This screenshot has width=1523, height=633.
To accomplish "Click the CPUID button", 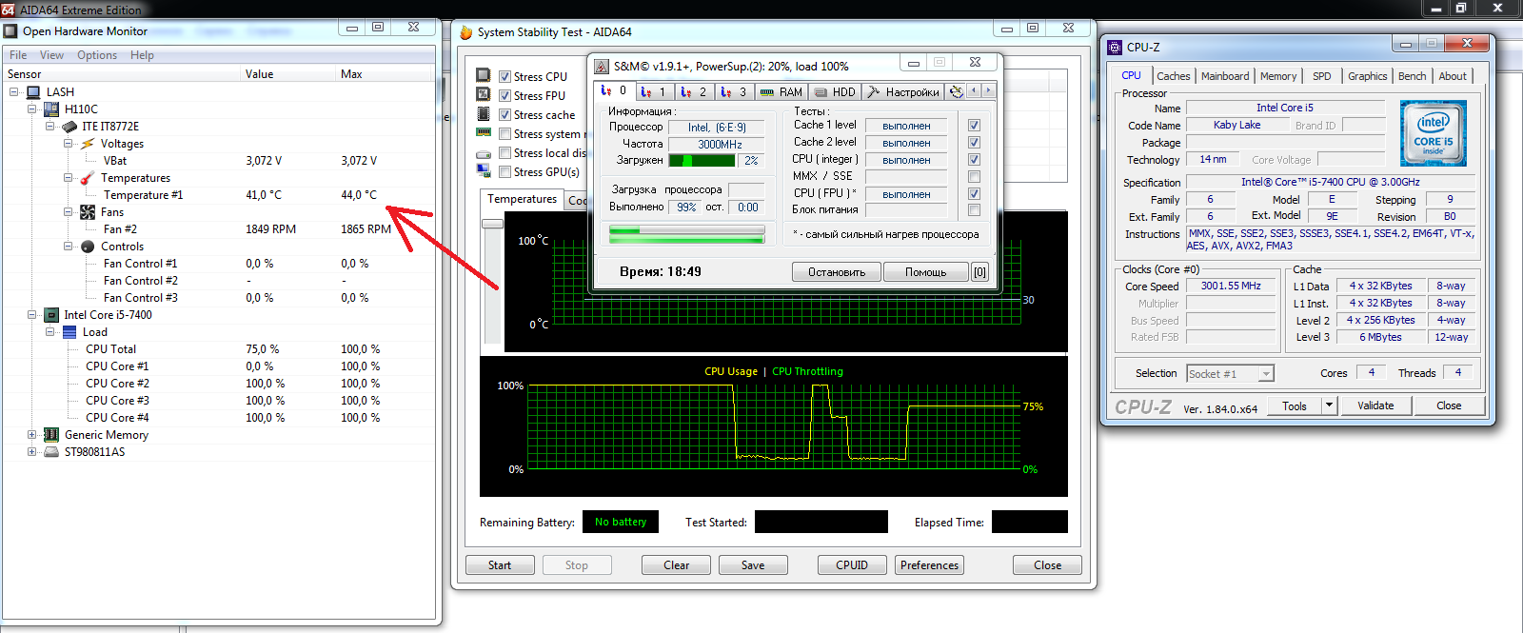I will 852,565.
